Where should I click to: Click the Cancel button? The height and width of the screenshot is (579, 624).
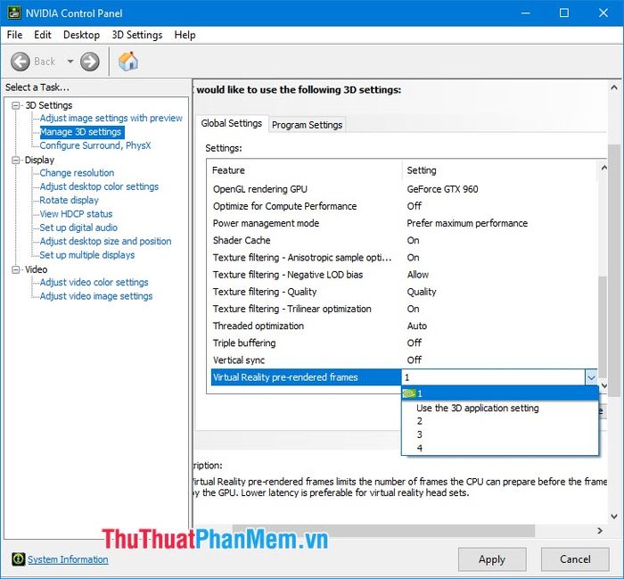point(575,559)
